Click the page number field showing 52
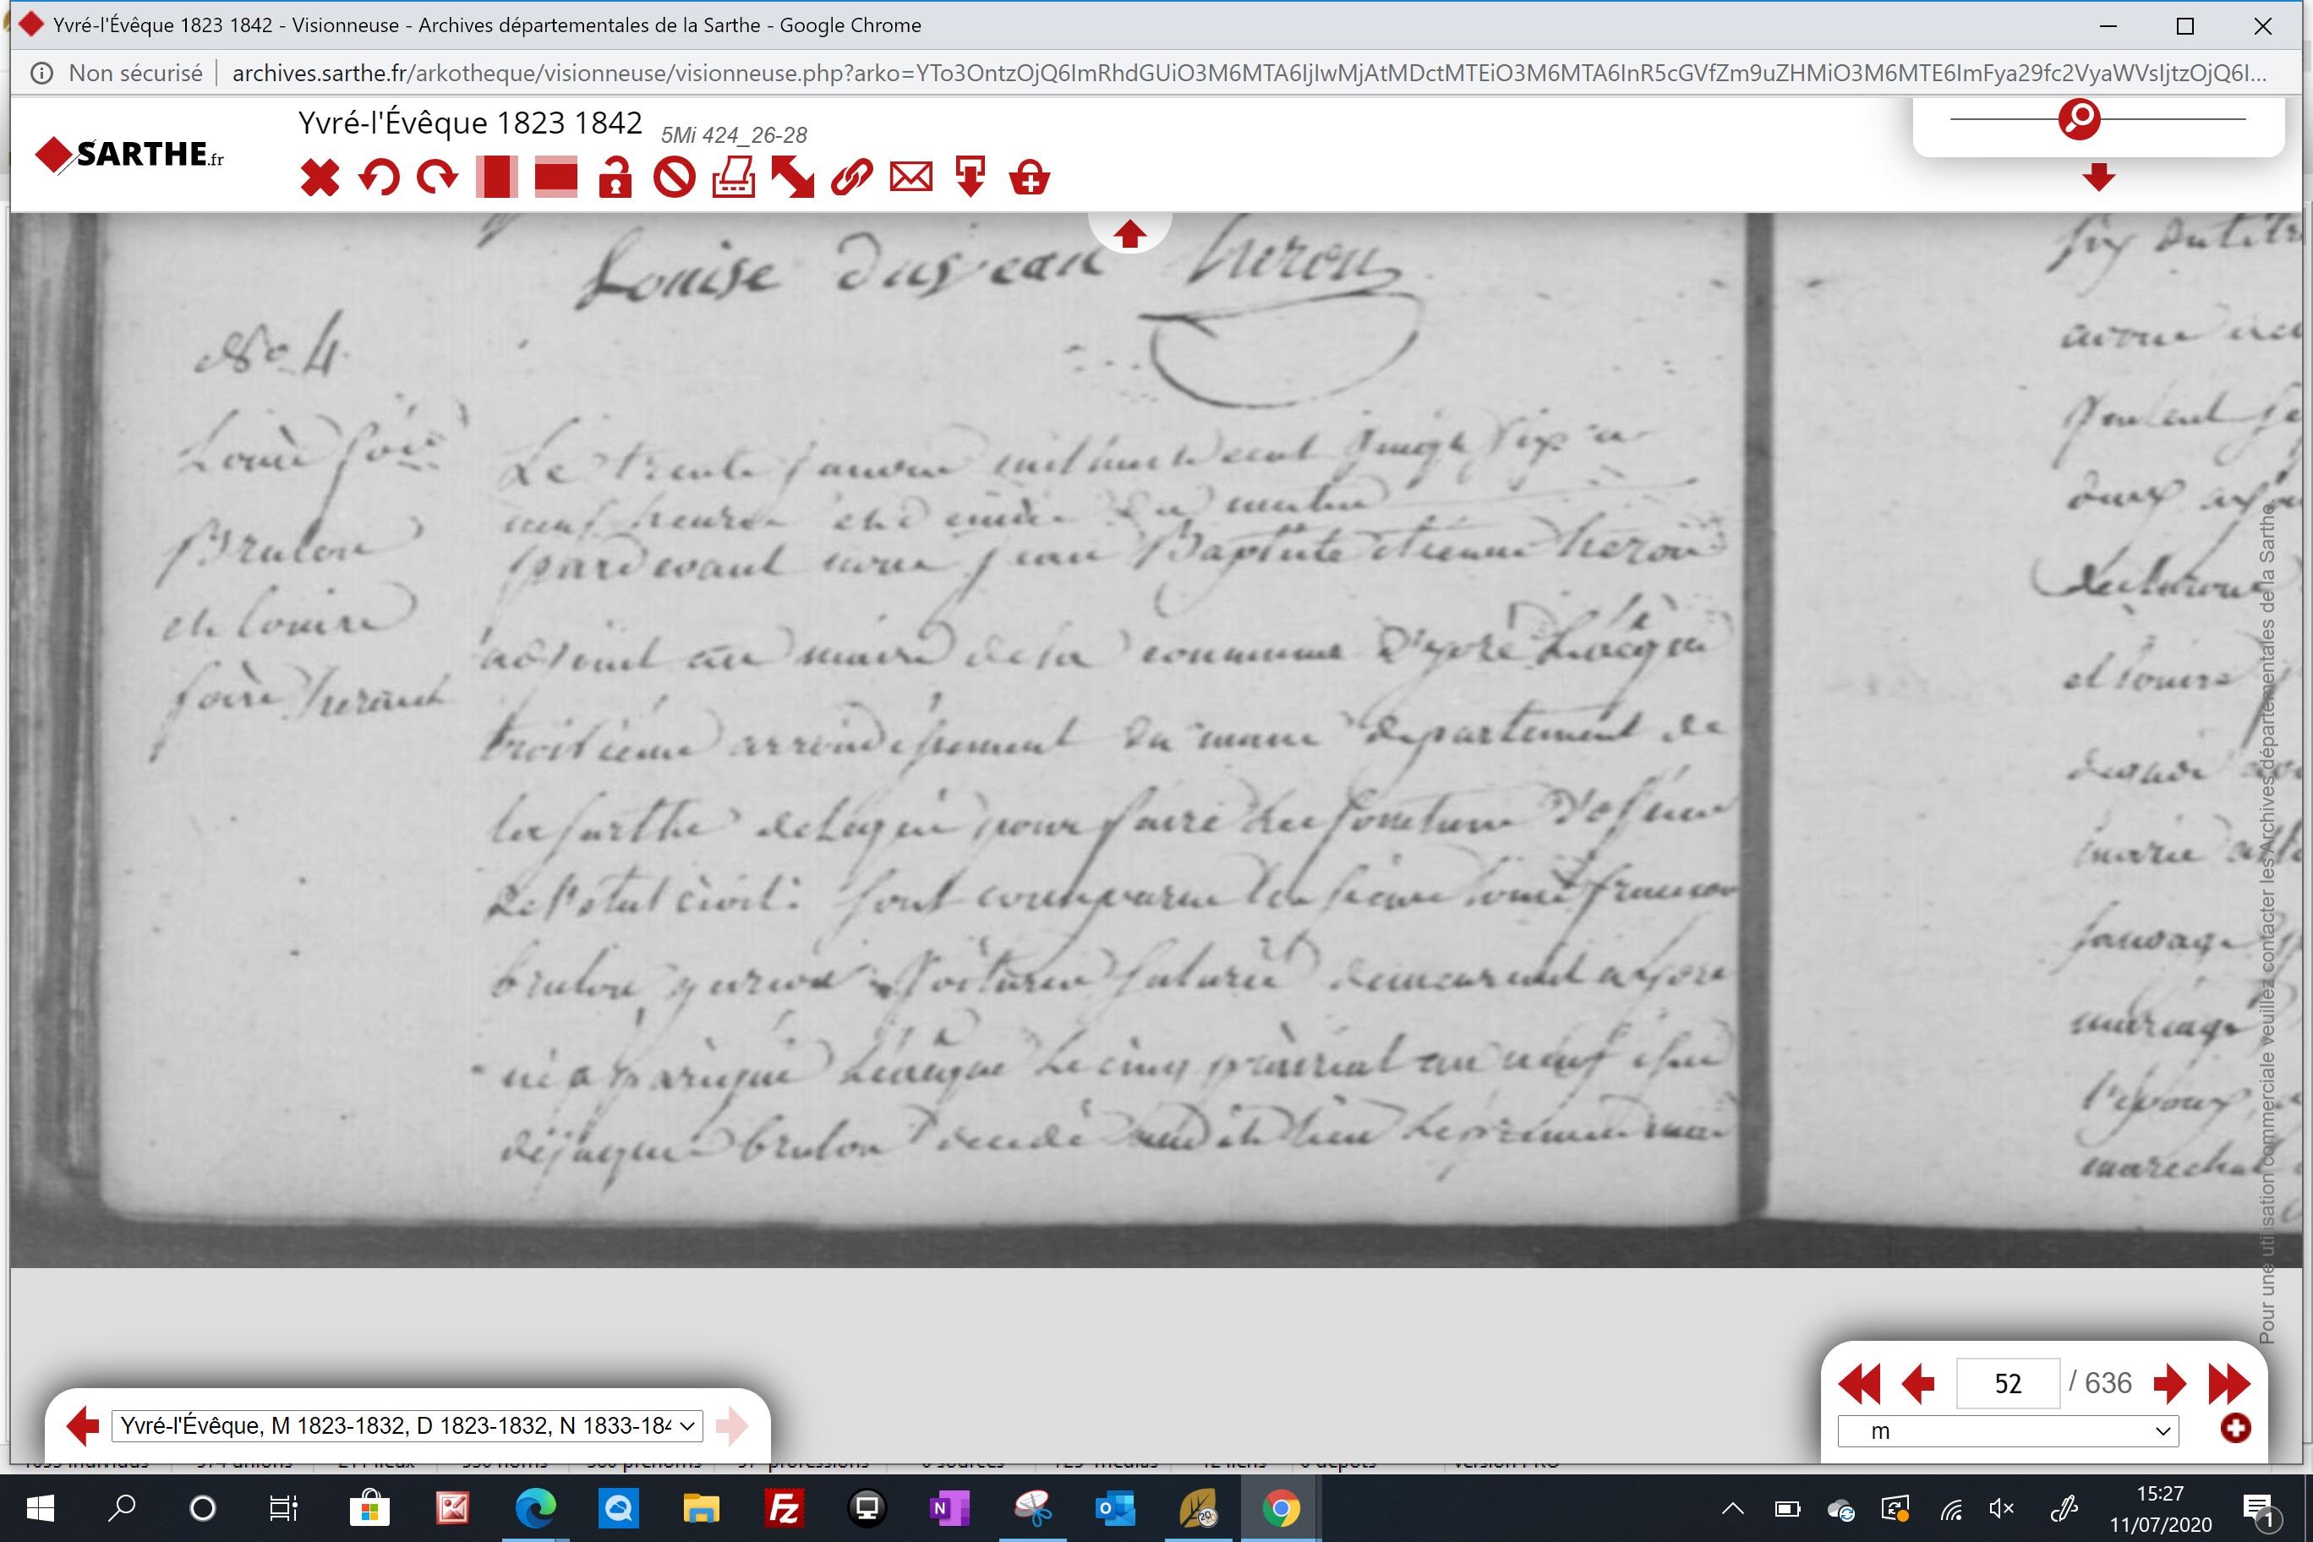The height and width of the screenshot is (1542, 2313). (x=2008, y=1384)
